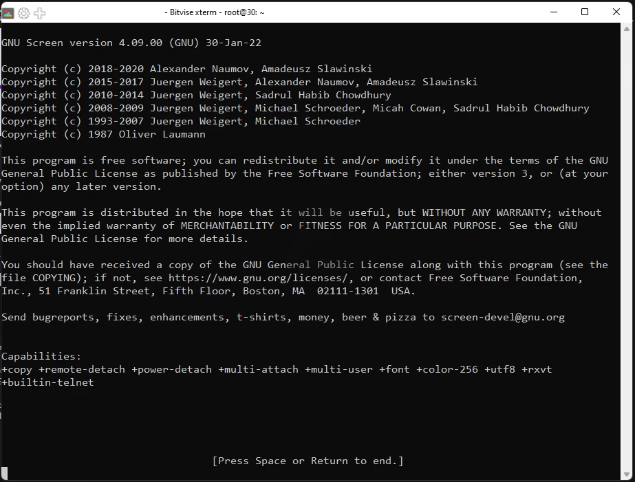Click the terminal cursor block at bottom left
Image resolution: width=635 pixels, height=482 pixels.
[4, 473]
